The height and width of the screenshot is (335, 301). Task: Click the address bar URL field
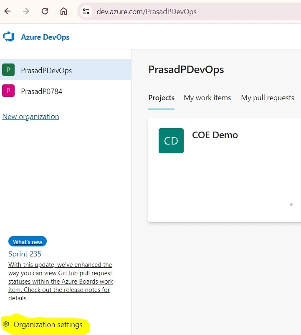189,11
